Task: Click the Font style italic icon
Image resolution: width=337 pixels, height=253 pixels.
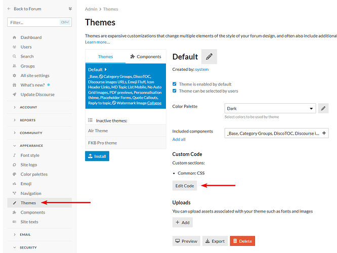Action: 14,155
